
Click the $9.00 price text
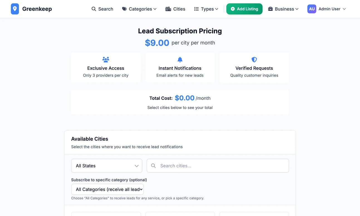157,43
